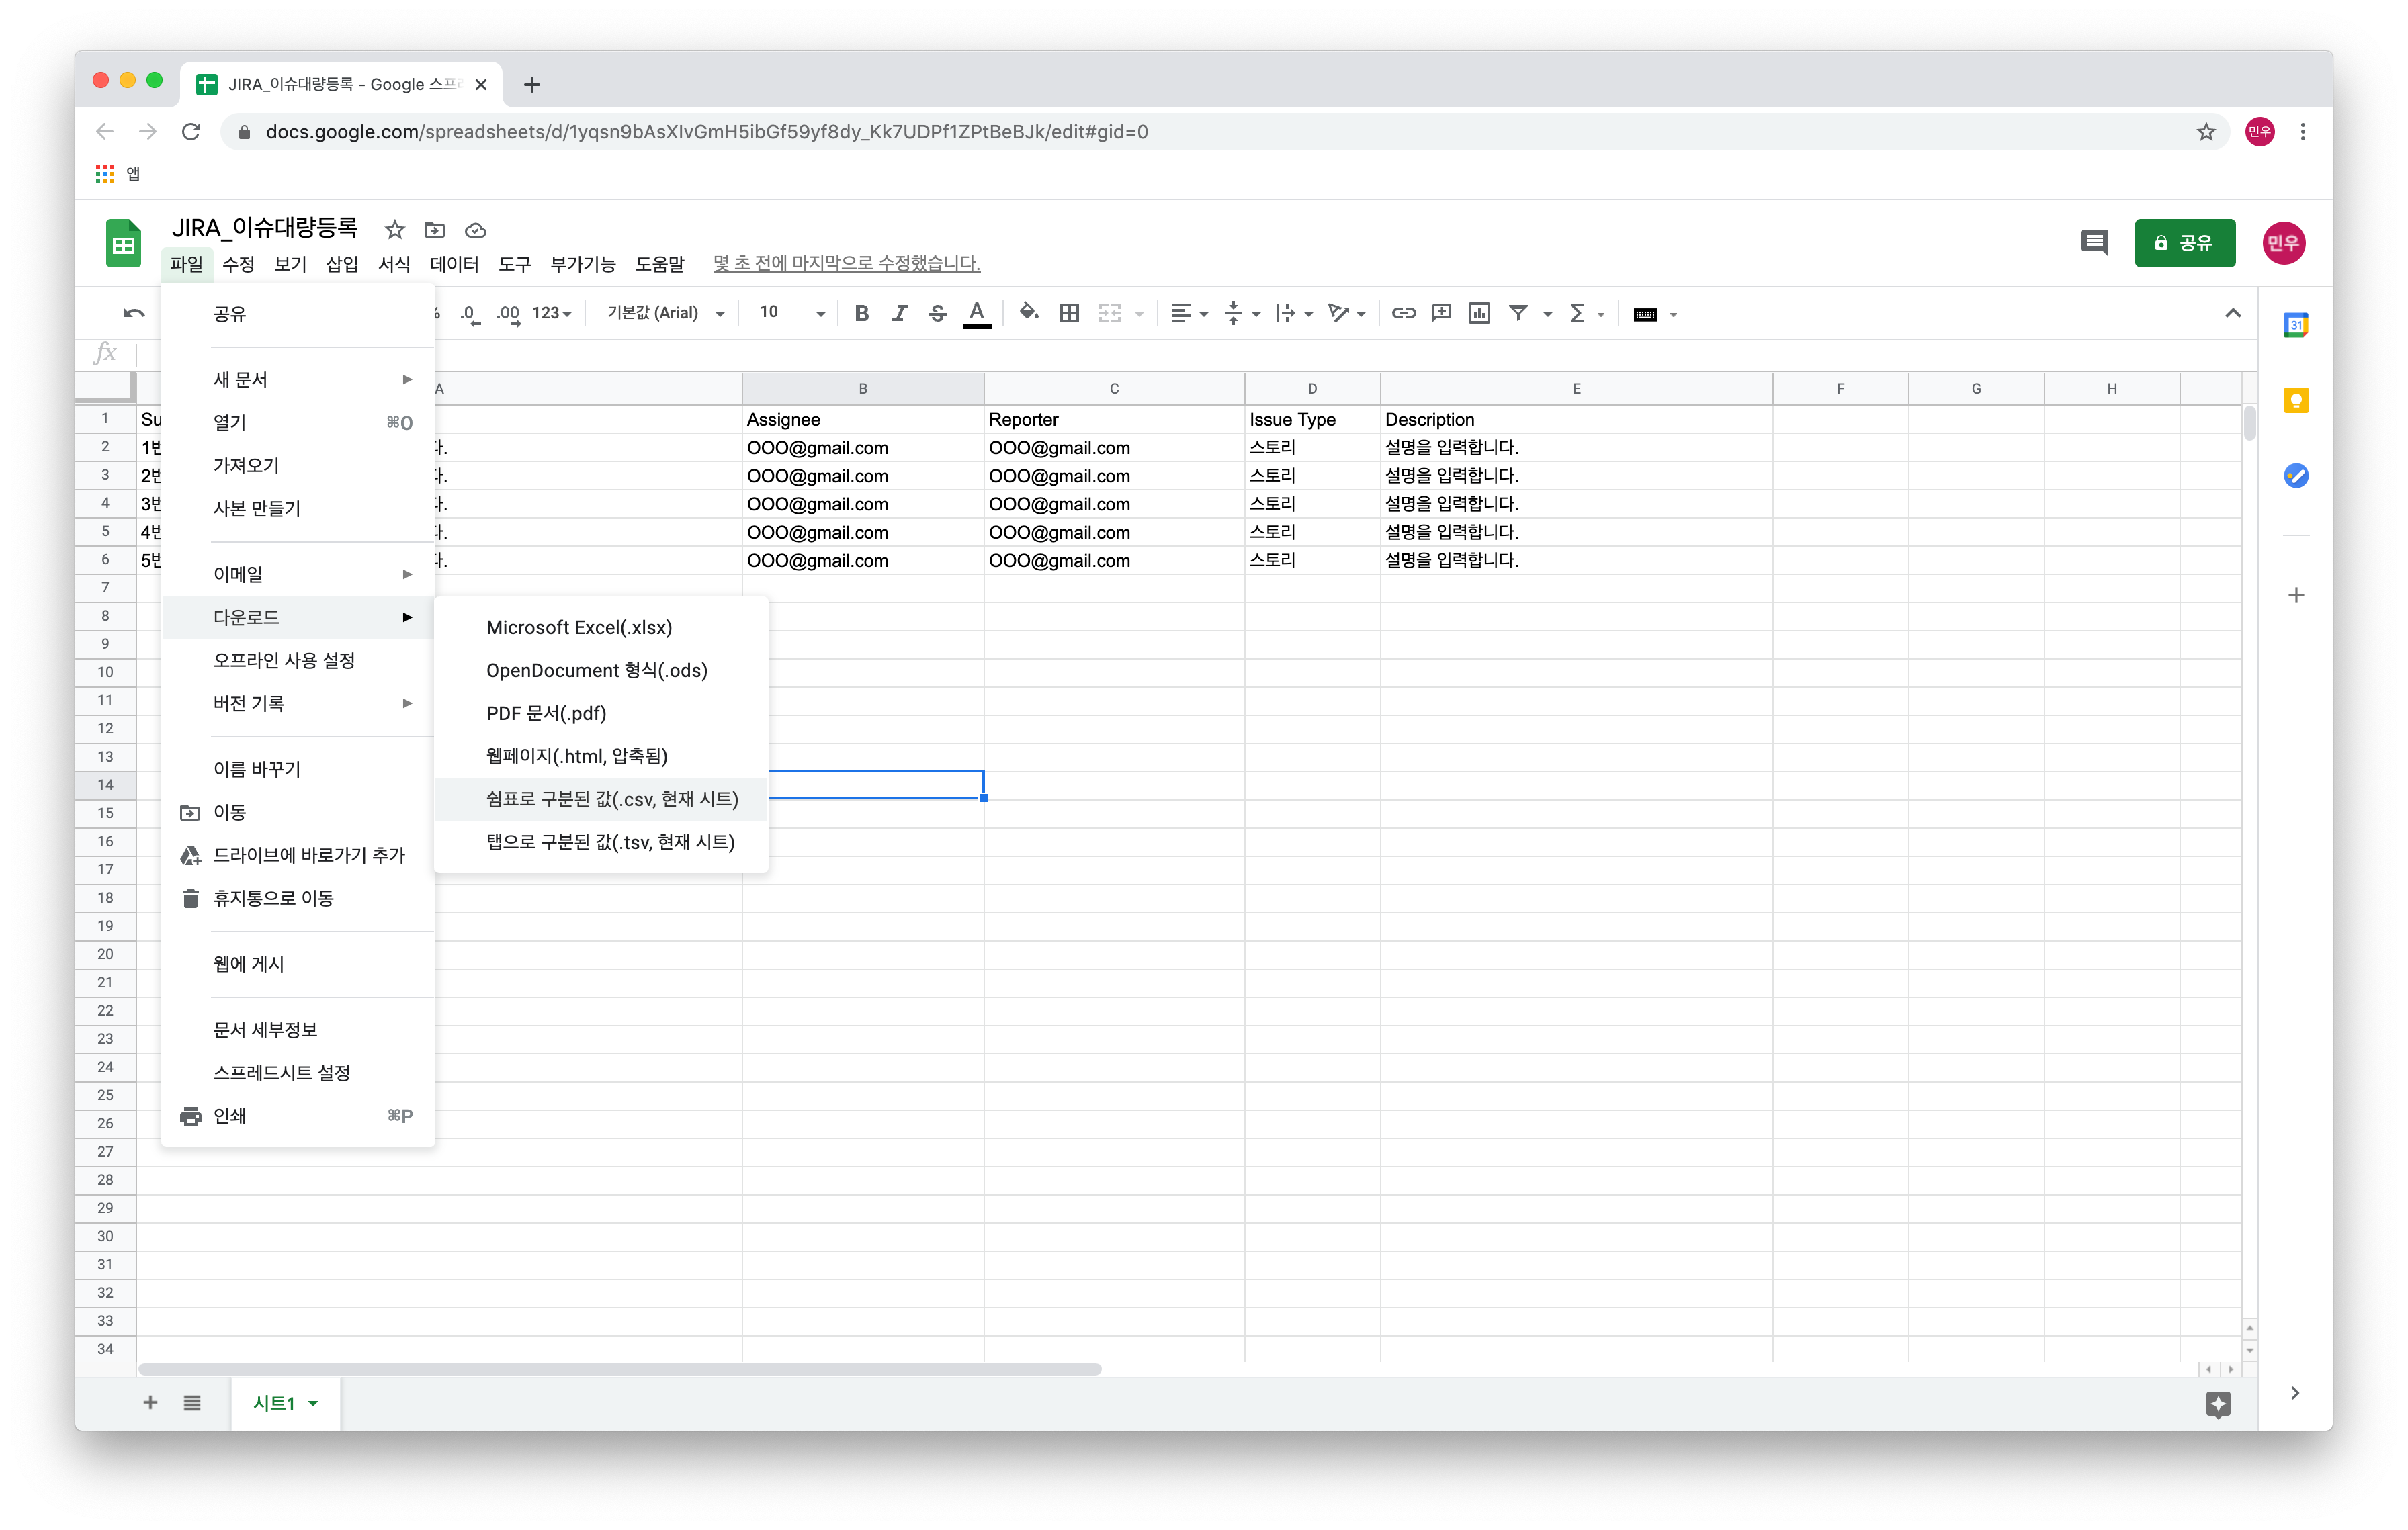
Task: Click the Italic formatting icon
Action: point(899,314)
